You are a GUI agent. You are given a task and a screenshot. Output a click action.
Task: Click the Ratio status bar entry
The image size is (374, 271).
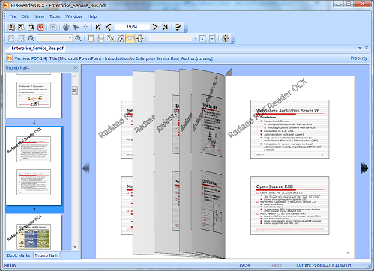point(277,265)
